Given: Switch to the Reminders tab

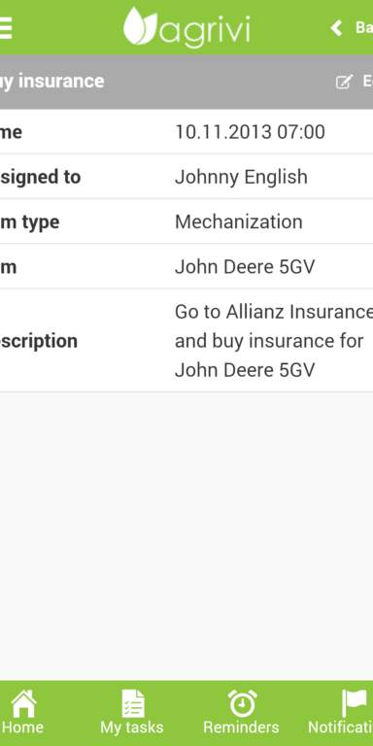Looking at the screenshot, I should tap(241, 713).
